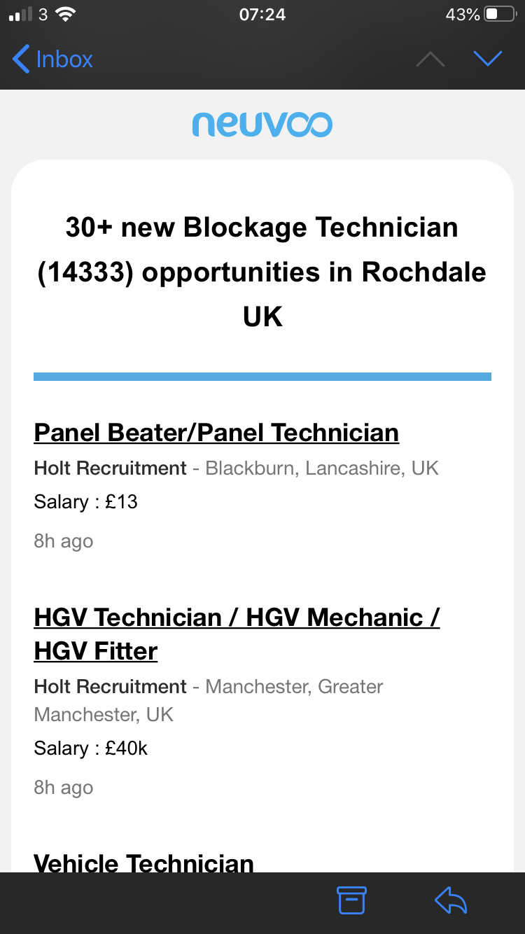The height and width of the screenshot is (934, 525).
Task: Jump to next message with down arrow
Action: (x=488, y=59)
